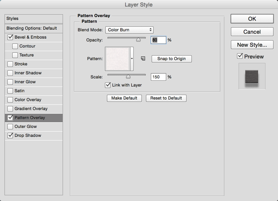Enable the Color Overlay checkbox
Viewport: 278px width, 201px height.
tap(10, 100)
